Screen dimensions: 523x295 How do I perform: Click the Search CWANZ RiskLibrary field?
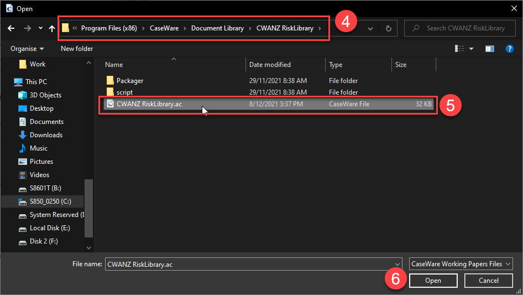(460, 28)
